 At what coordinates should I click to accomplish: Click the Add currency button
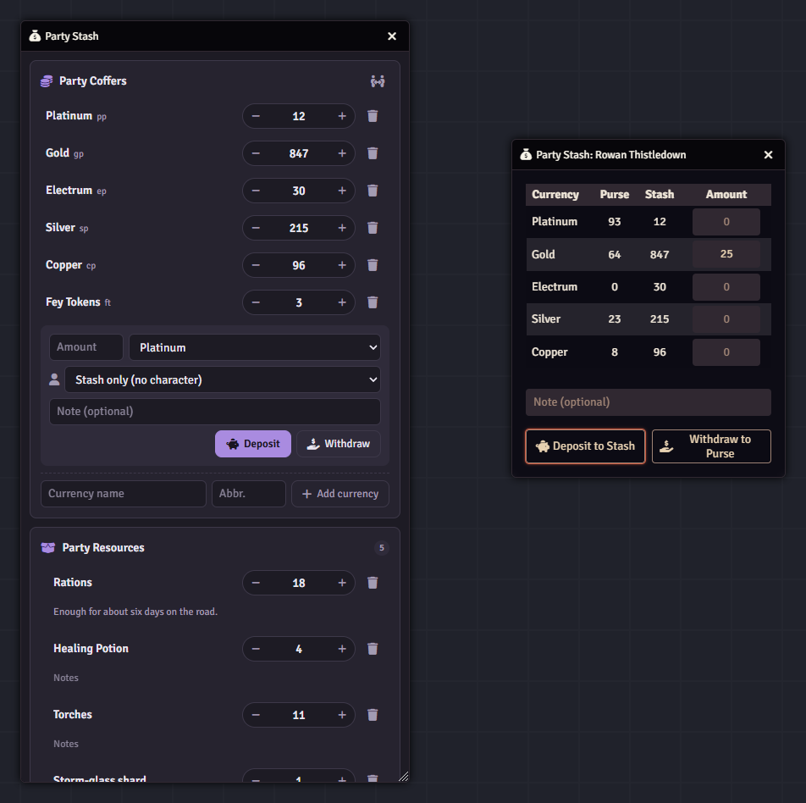340,494
